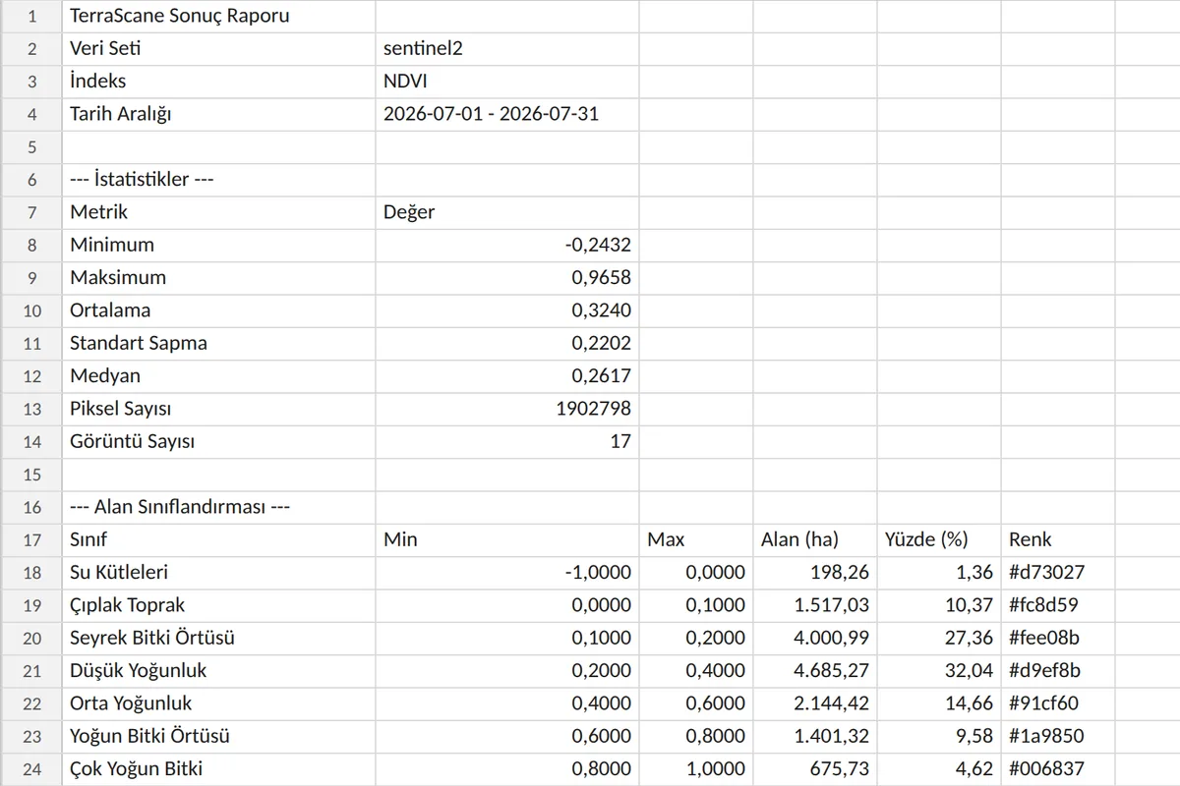The image size is (1180, 786).
Task: Select area value '4.000,99'
Action: point(815,638)
